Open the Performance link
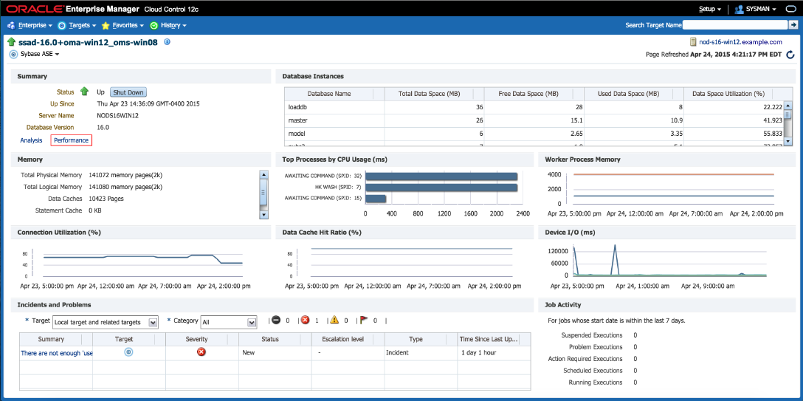Image resolution: width=803 pixels, height=401 pixels. click(x=71, y=140)
